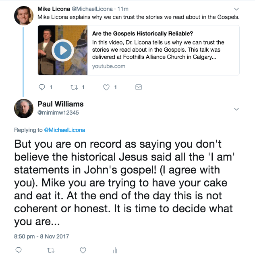Click the youtube.com source link
The image size is (255, 255).
[108, 66]
